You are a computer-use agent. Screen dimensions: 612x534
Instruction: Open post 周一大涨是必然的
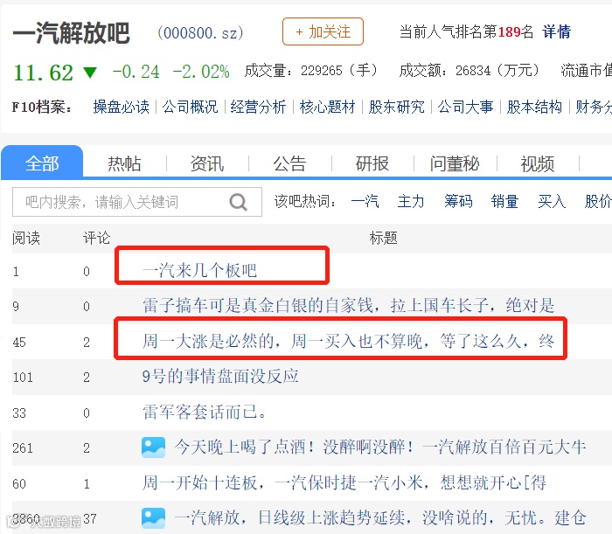pos(348,342)
